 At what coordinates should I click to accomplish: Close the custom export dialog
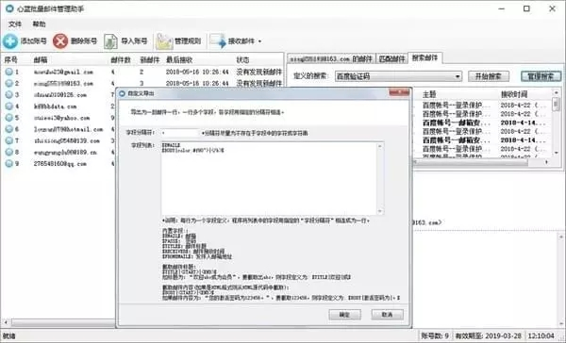point(399,93)
